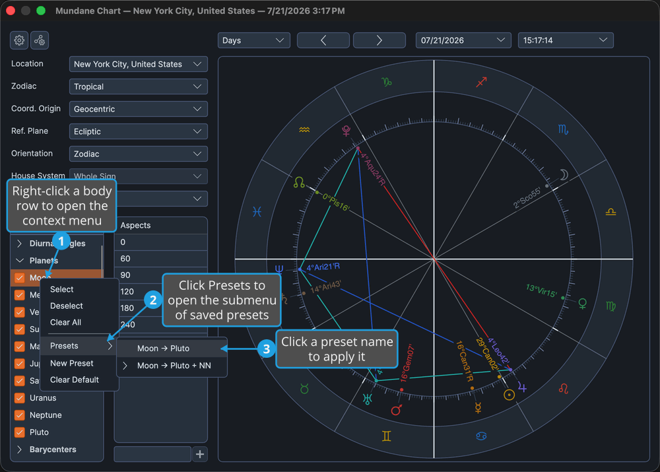This screenshot has height=472, width=660.
Task: Select the 90 aspect row
Action: pyautogui.click(x=161, y=275)
